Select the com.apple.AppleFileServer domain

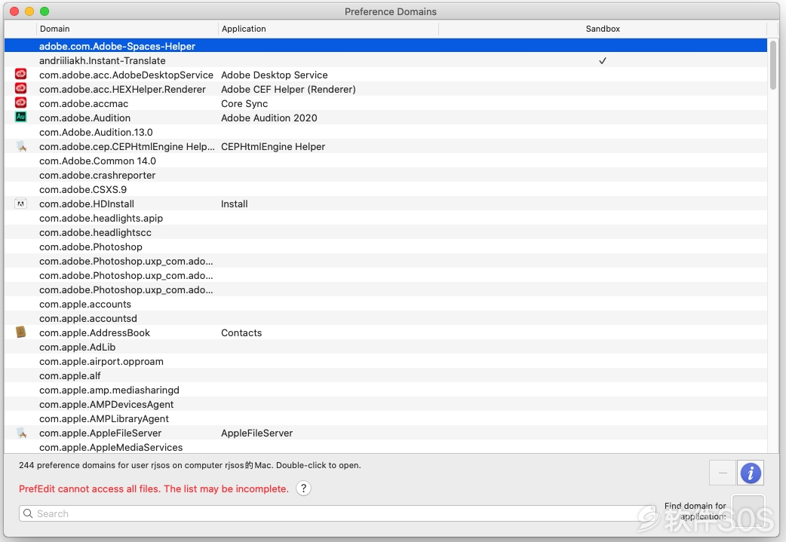pyautogui.click(x=100, y=433)
